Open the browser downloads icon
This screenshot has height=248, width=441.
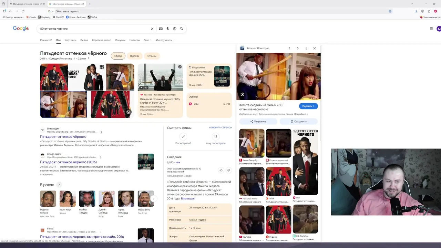coord(416,11)
